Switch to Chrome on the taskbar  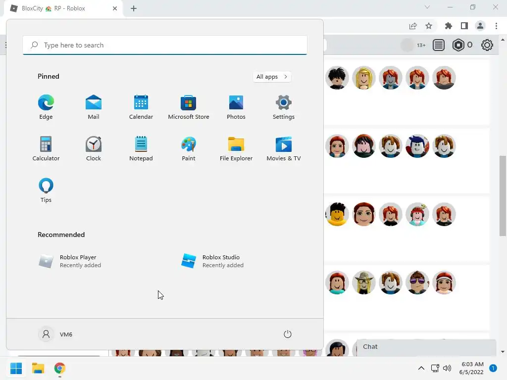[x=60, y=368]
